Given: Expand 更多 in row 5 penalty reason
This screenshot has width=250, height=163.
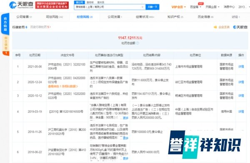Looking at the screenshot, I should [126, 138].
